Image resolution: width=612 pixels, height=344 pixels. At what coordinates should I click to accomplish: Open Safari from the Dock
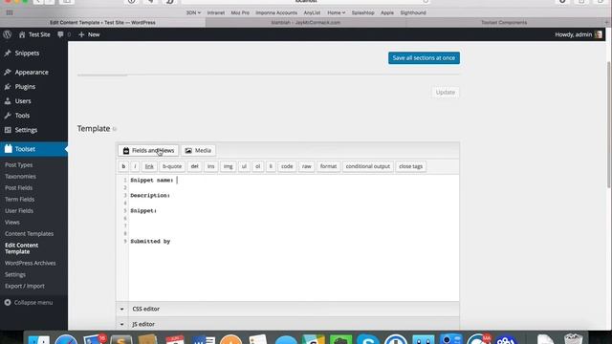(x=66, y=340)
